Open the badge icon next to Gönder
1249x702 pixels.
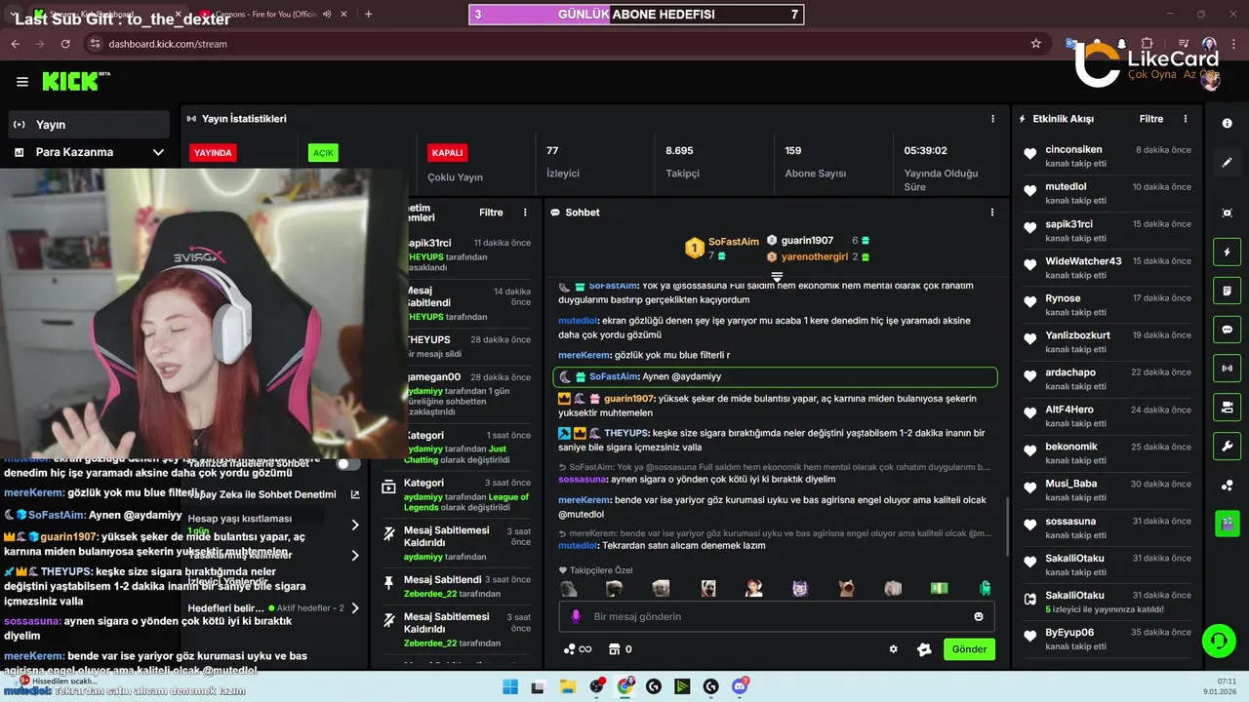(x=924, y=649)
